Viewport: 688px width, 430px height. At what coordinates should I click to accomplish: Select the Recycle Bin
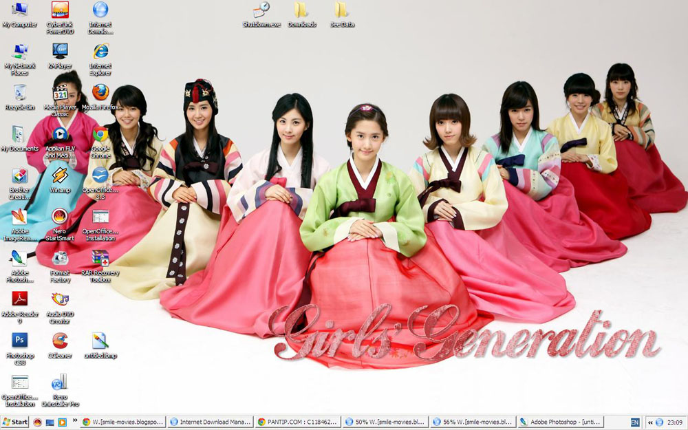[20, 97]
